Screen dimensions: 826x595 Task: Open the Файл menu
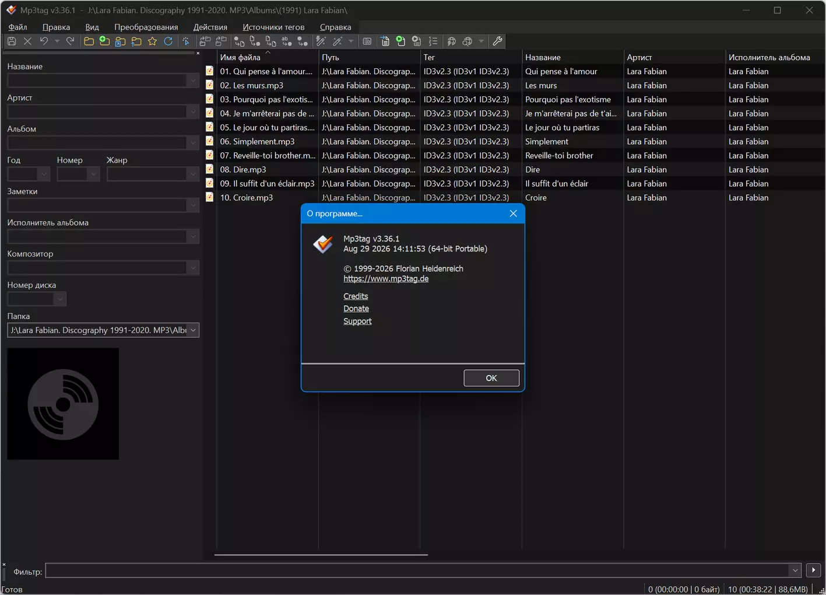click(17, 27)
